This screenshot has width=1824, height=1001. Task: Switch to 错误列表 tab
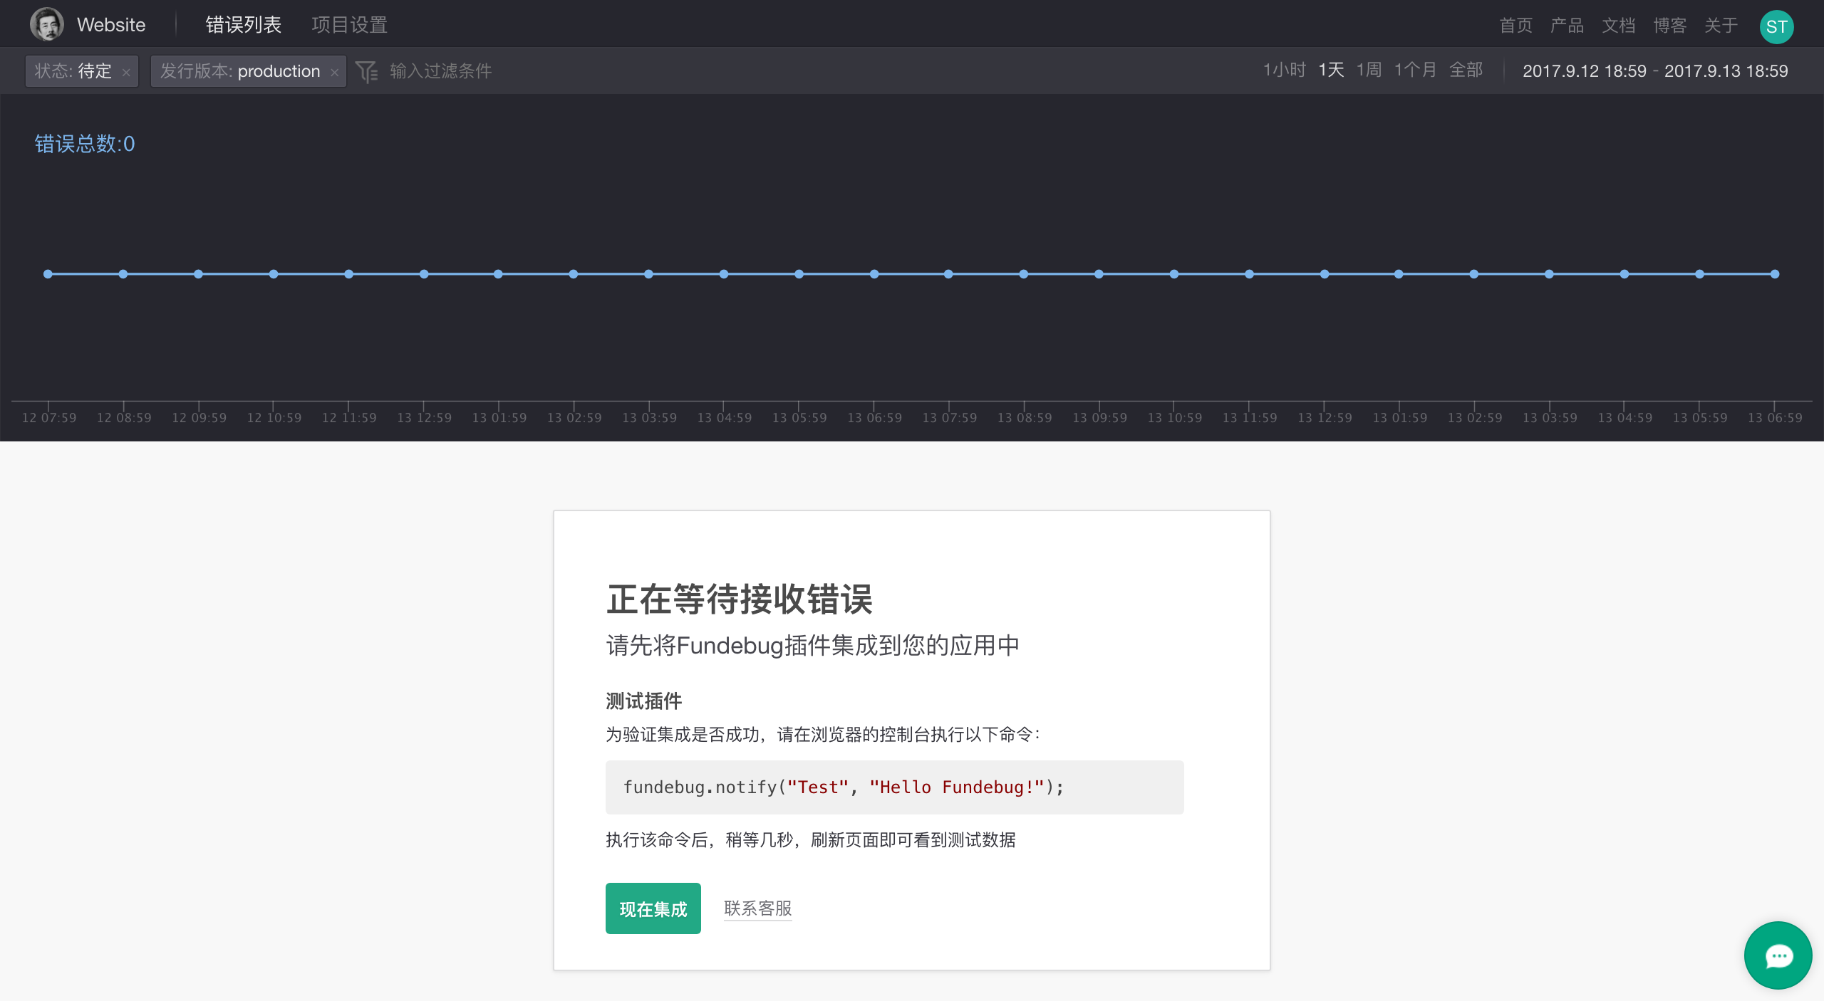[x=244, y=25]
